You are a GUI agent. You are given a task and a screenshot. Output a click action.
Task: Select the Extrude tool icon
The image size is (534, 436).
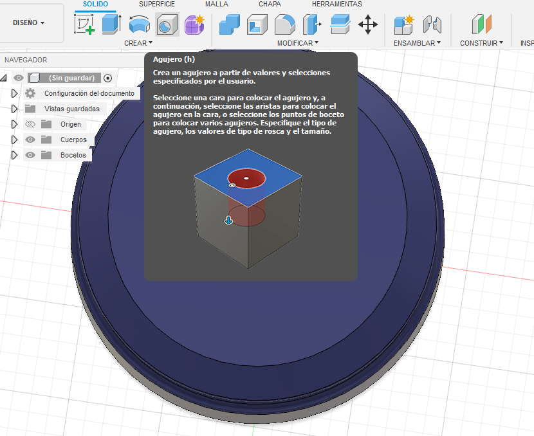[112, 24]
